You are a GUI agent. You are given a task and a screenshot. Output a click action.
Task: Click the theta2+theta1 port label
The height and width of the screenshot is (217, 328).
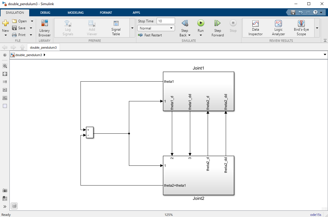click(175, 186)
